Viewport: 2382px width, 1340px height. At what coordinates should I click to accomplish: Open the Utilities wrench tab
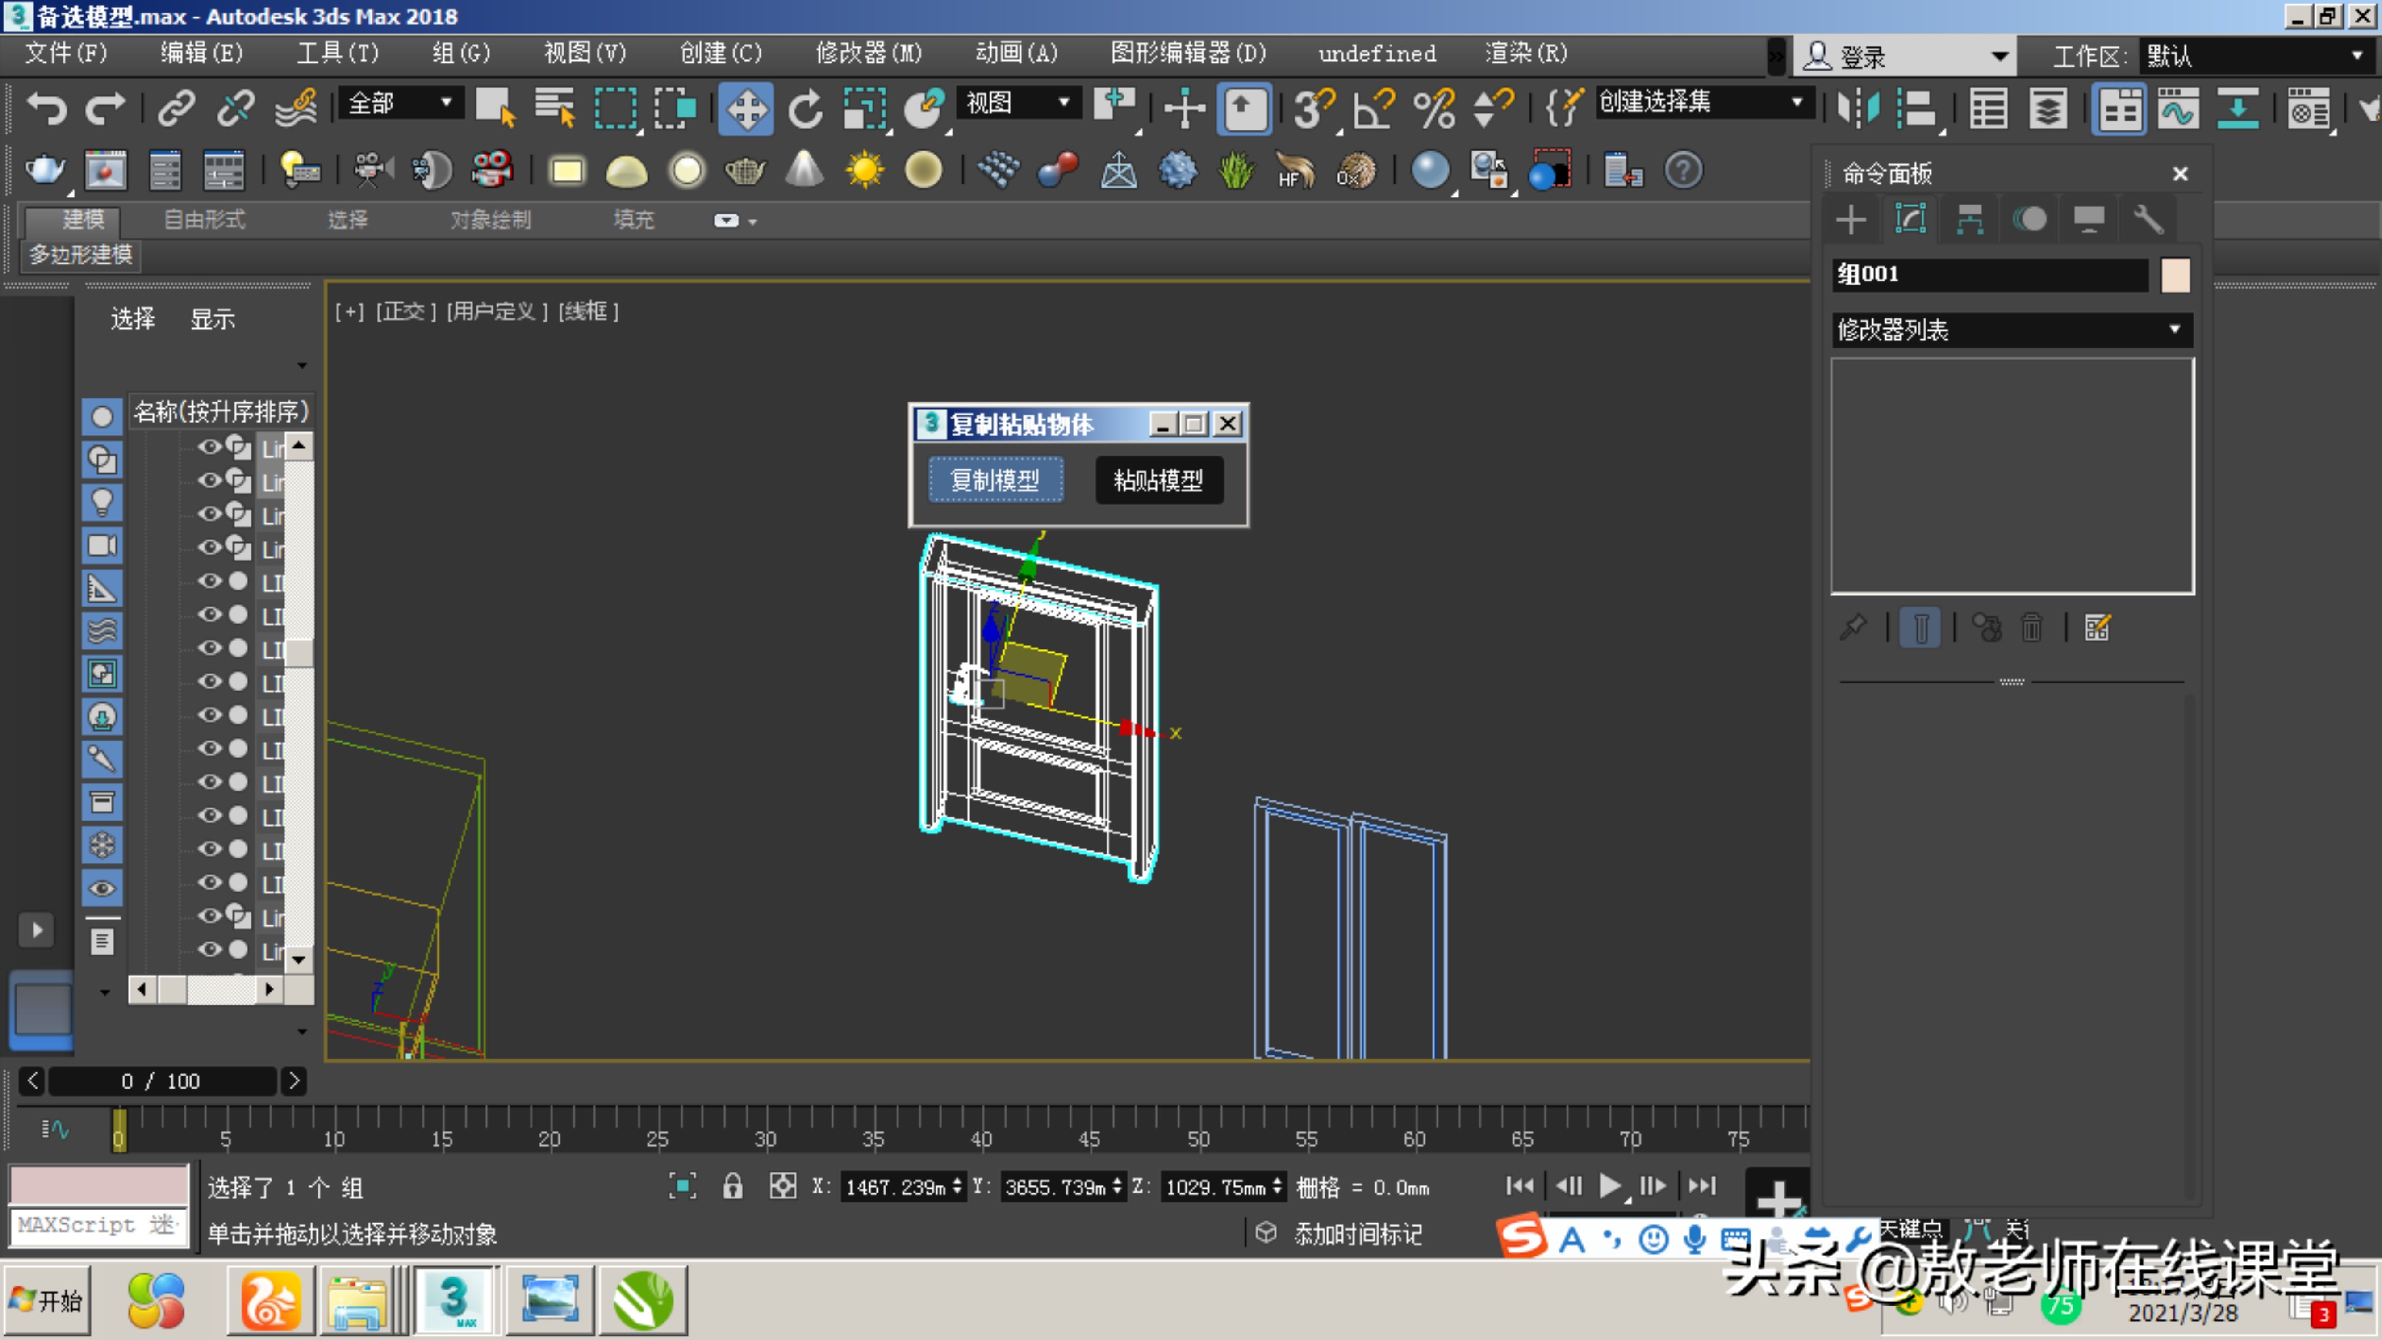[2147, 220]
